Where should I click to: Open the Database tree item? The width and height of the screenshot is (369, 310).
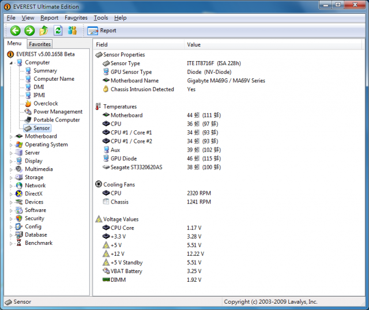[36, 235]
